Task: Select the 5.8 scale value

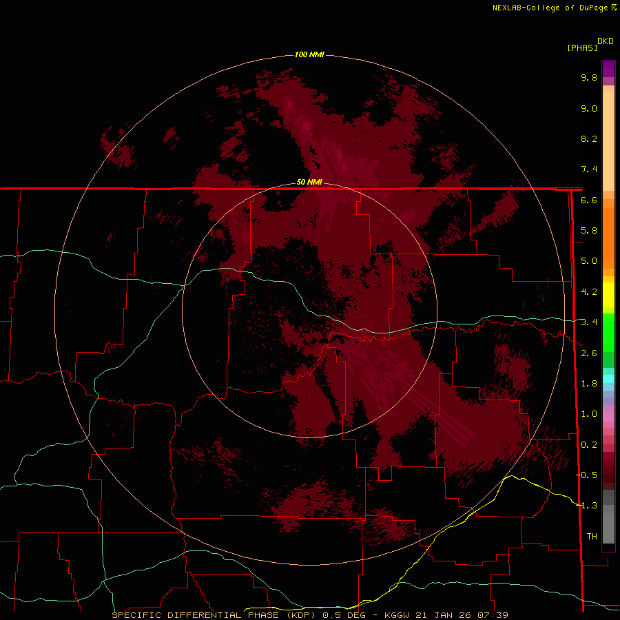Action: (x=589, y=231)
